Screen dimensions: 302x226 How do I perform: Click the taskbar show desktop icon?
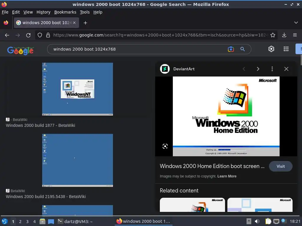point(51,221)
